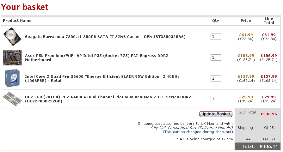Screen dimensions: 283x152
Task: Open the OCZ 2GB PC2-6400C4 product link
Action: (x=108, y=99)
